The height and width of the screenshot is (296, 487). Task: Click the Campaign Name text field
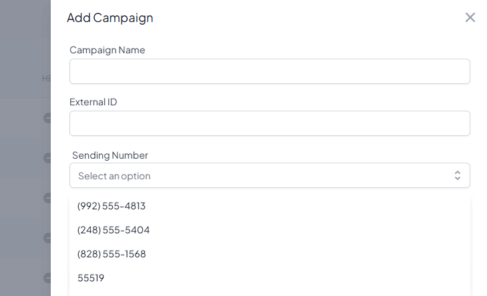coord(269,71)
